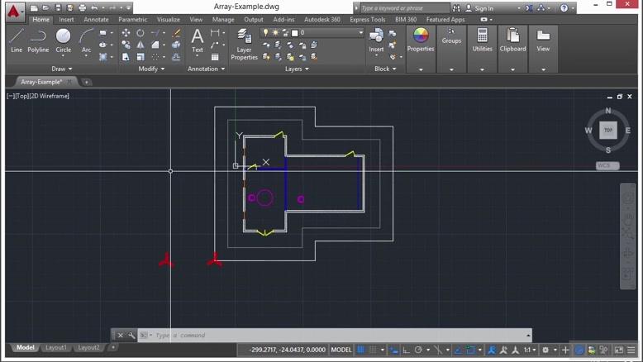Click the Mirror tool icon

[x=141, y=45]
